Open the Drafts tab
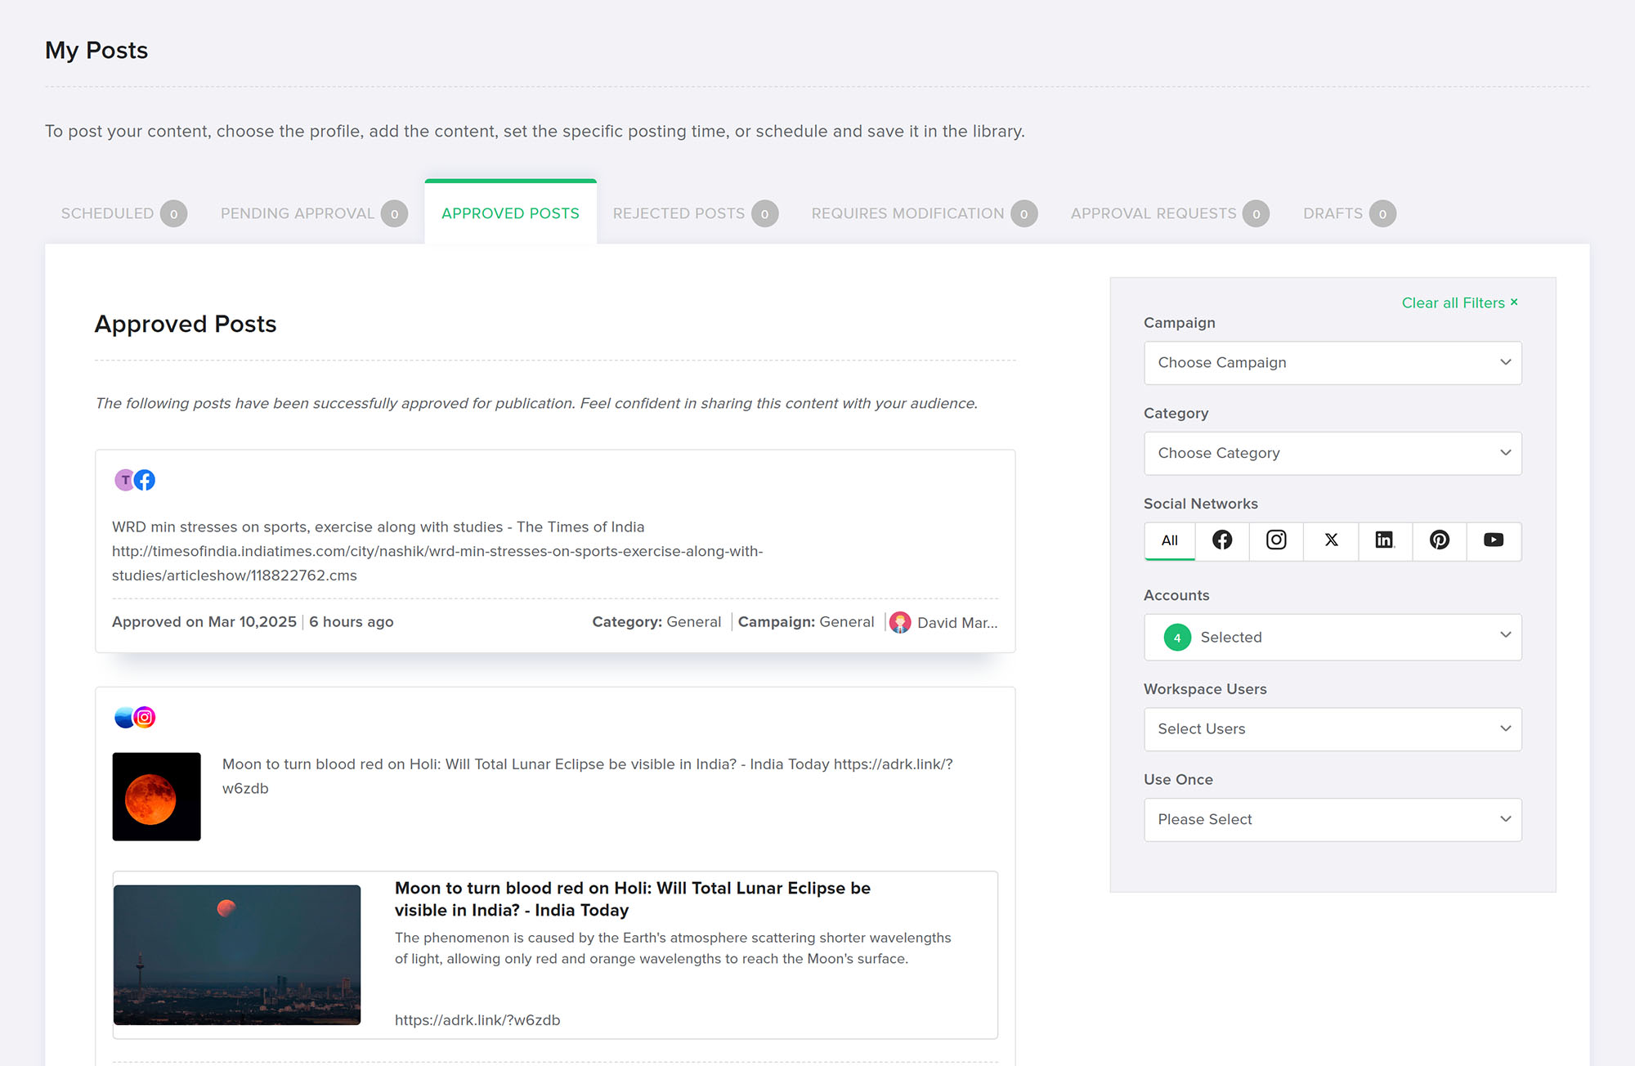1635x1066 pixels. [1333, 213]
